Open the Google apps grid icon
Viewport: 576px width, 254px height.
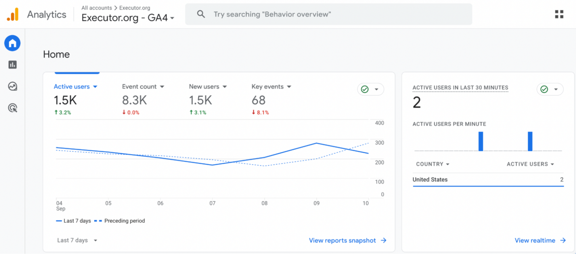[x=559, y=14]
